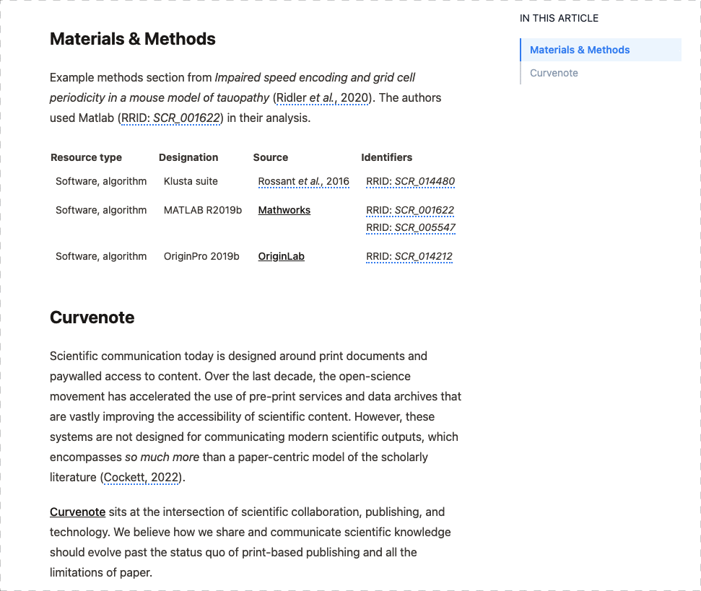The width and height of the screenshot is (701, 591).
Task: Click the 'Source' column header
Action: (x=271, y=157)
